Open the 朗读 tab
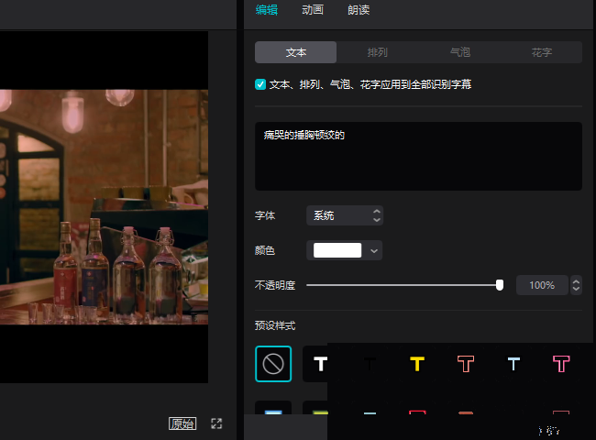 coord(359,10)
